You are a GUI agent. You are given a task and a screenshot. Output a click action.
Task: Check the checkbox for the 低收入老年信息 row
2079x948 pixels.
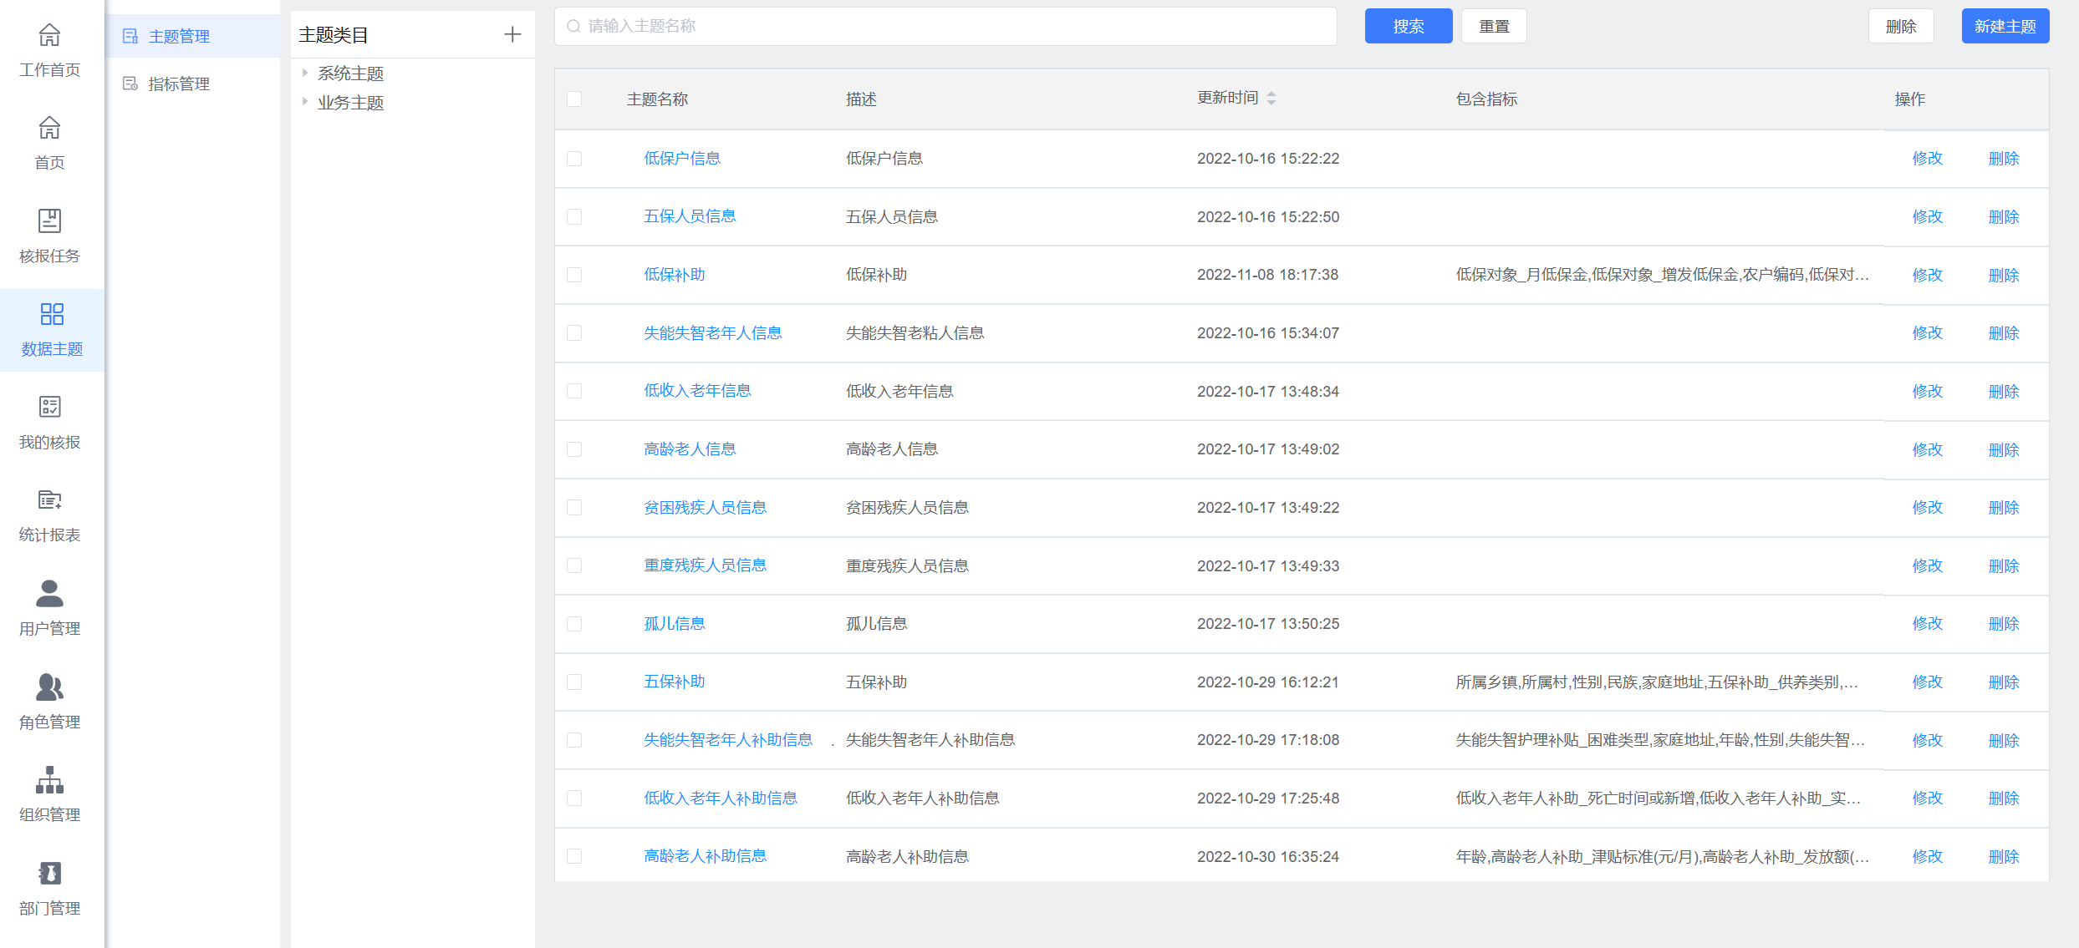[x=574, y=391]
